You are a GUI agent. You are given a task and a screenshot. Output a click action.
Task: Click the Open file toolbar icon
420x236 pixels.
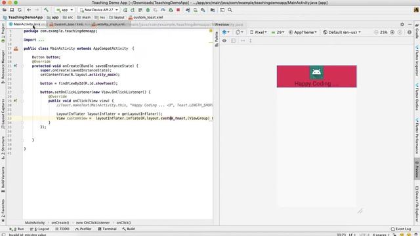coord(5,10)
